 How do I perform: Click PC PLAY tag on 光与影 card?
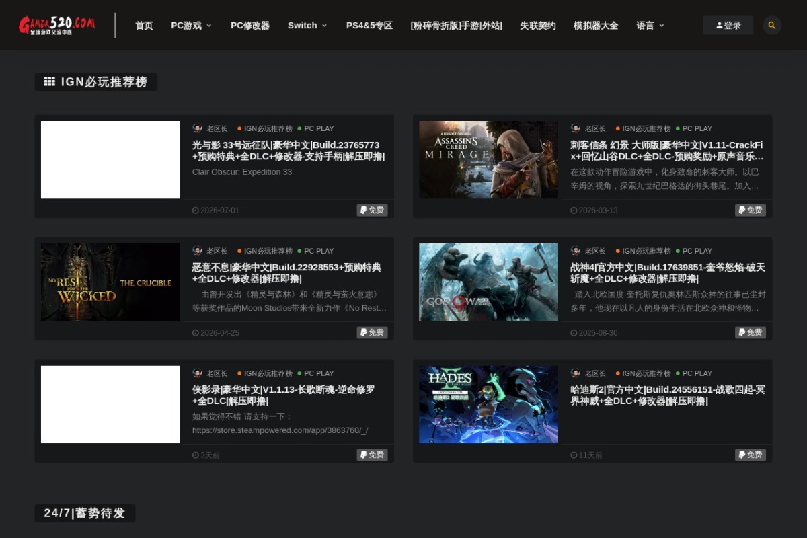tap(316, 128)
